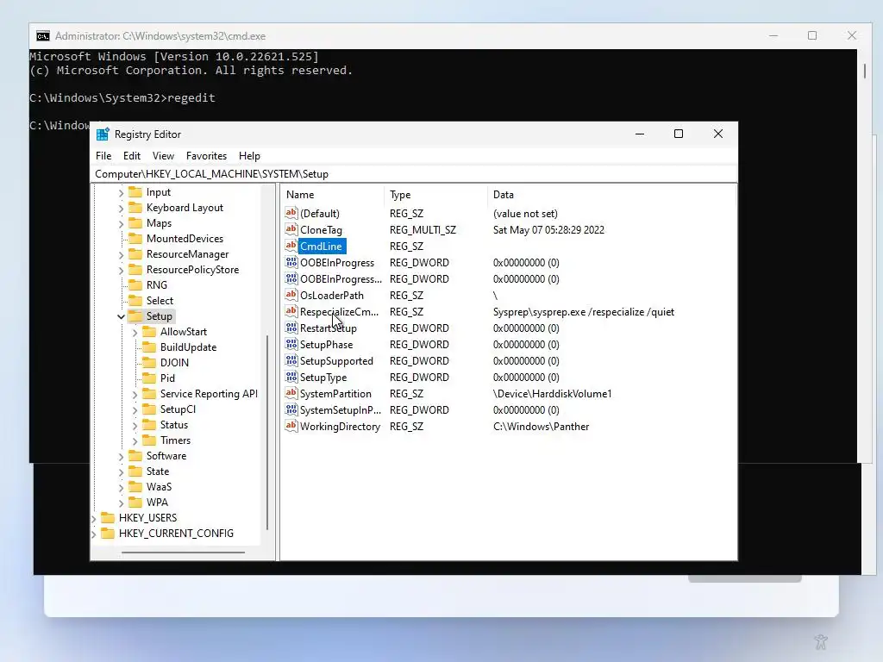The height and width of the screenshot is (662, 883).
Task: Select the ResourcePolicyStore key
Action: coord(192,270)
